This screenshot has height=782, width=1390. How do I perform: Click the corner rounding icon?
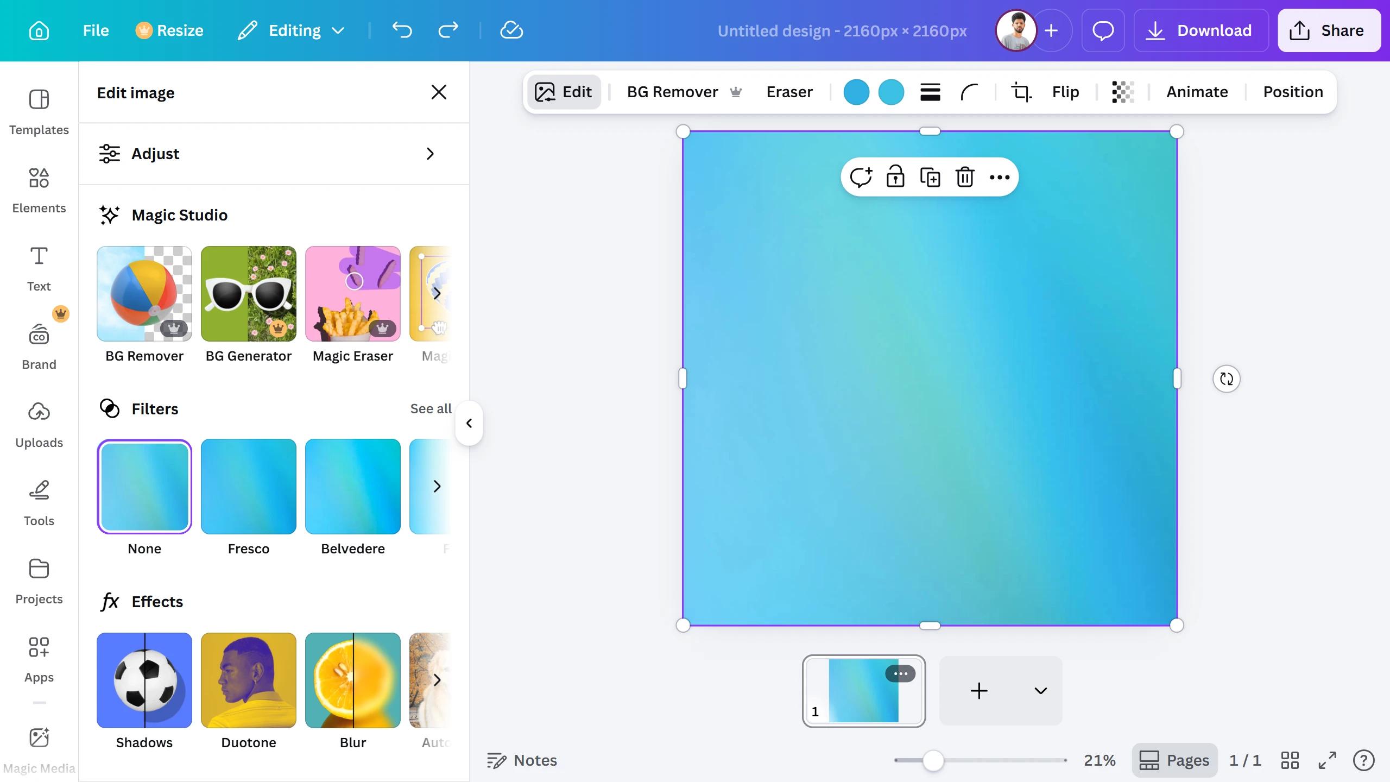click(x=969, y=92)
